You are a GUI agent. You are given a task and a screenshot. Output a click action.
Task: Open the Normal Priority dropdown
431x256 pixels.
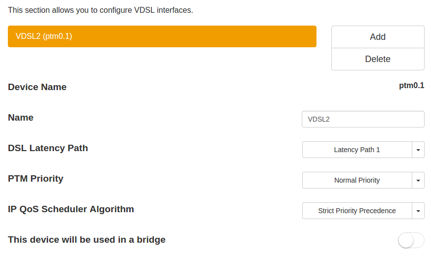pos(357,180)
